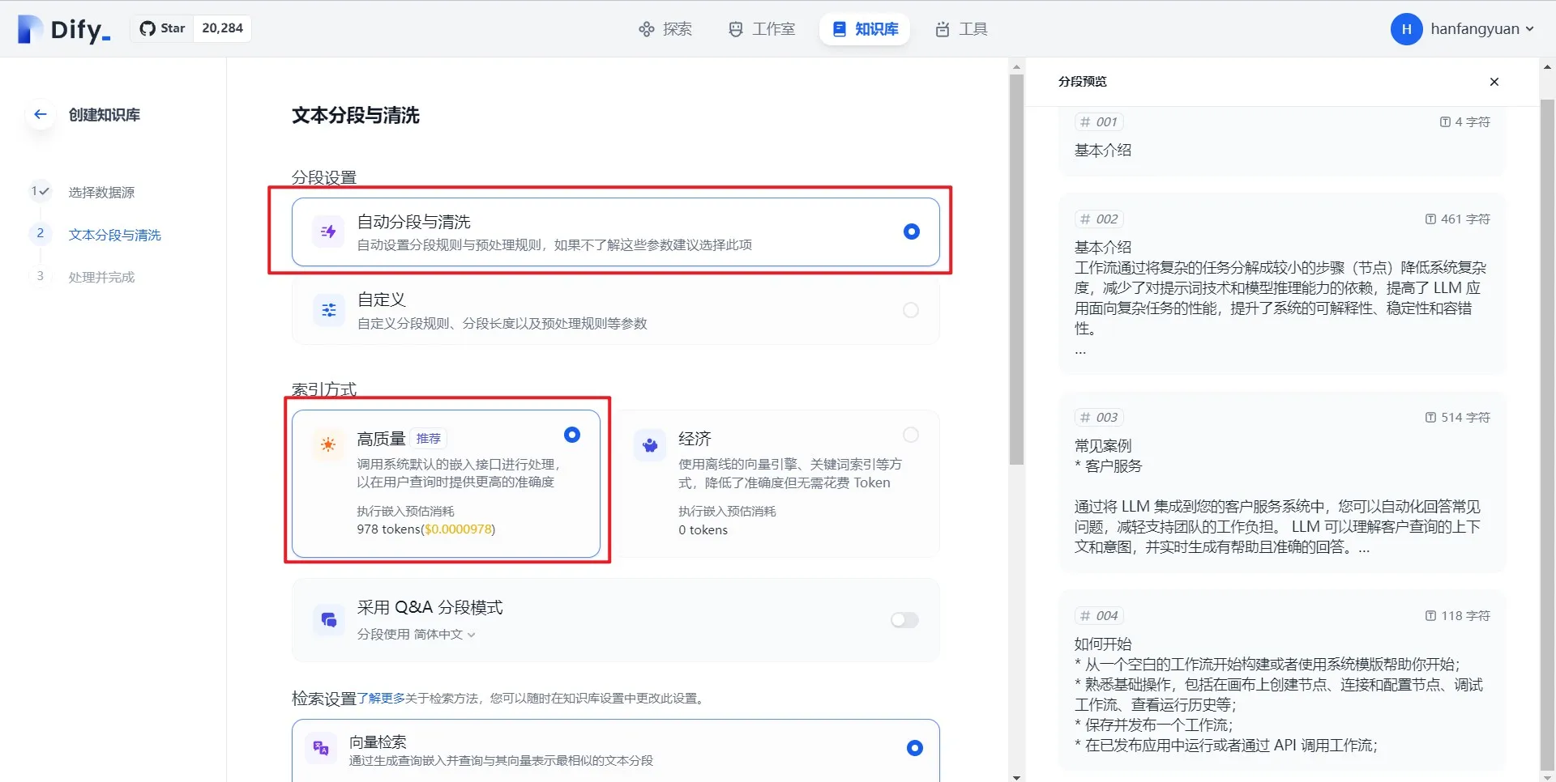Screen dimensions: 1556x782
Task: Click the 向量检索 icon
Action: (321, 748)
